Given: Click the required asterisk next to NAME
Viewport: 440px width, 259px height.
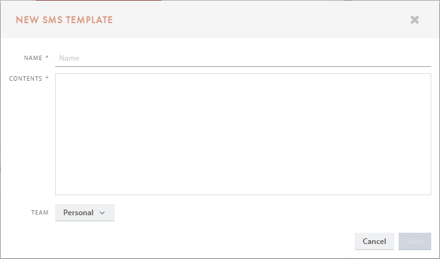Looking at the screenshot, I should click(47, 58).
